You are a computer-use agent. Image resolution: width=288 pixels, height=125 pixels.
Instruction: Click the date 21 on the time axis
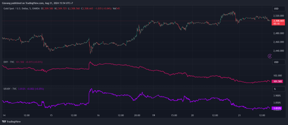239,115
